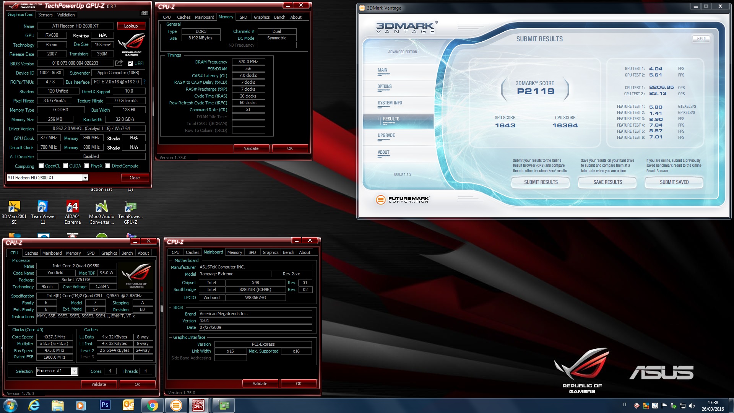Open Windows Media Player taskbar icon
734x413 pixels.
(81, 405)
